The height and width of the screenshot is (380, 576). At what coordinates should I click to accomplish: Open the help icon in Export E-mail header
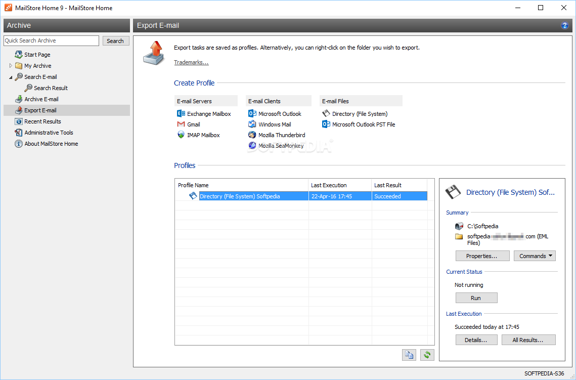tap(564, 25)
